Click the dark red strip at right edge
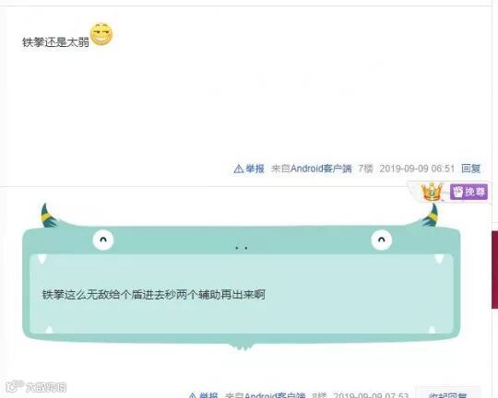Screen dimensions: 498x398 [495, 270]
